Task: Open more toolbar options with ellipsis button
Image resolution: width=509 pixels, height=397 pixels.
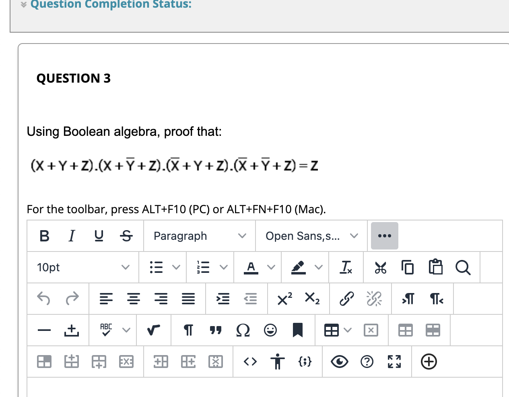Action: (384, 236)
